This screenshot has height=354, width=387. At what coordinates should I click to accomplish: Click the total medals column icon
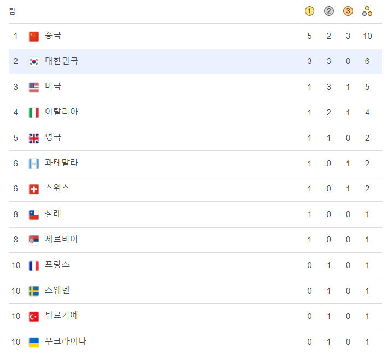coord(367,11)
